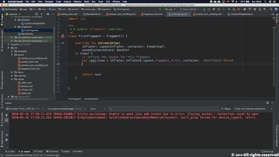Open the com.gebulot.myclassapp process dropdown
Screen dimensions: 279x157
(x=67, y=109)
